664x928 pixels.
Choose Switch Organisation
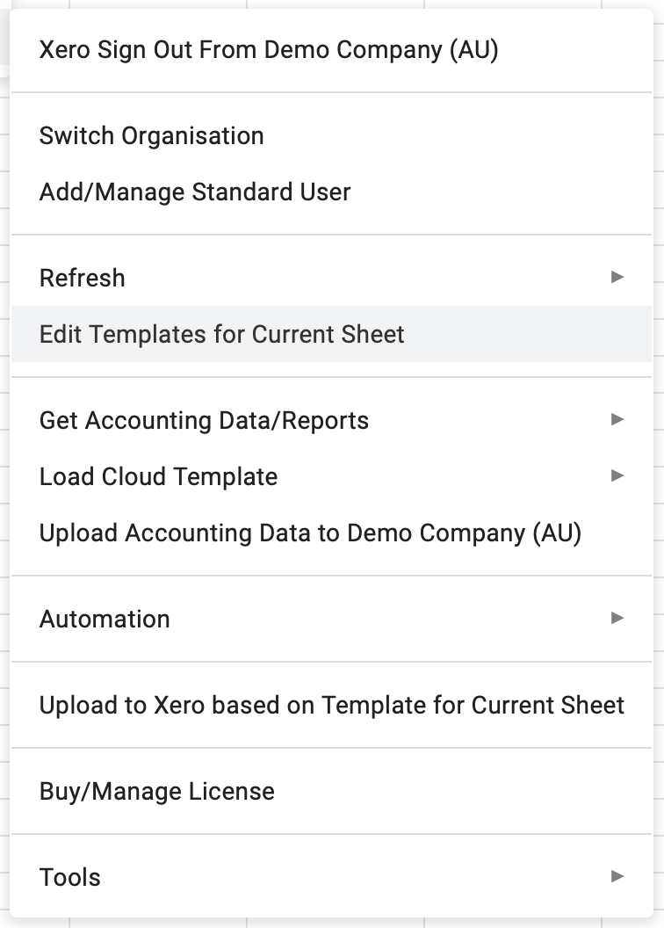coord(331,136)
